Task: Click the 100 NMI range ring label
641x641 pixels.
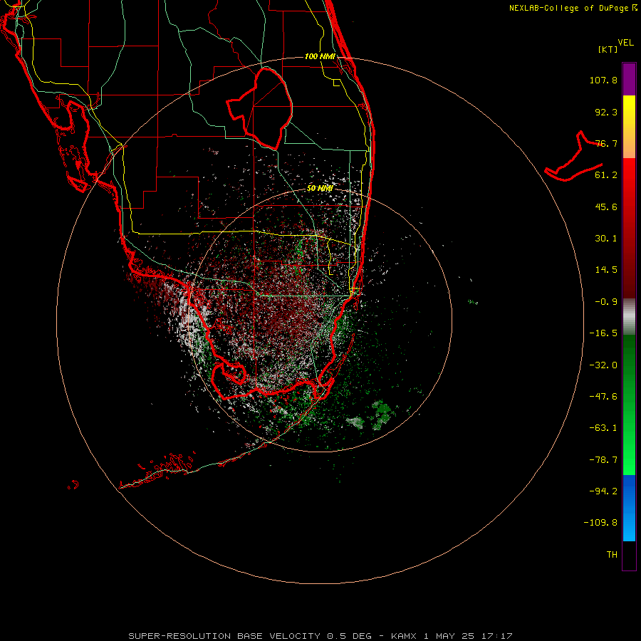Action: tap(320, 56)
